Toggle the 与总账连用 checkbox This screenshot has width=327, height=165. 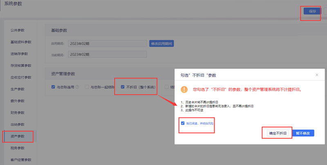(x=53, y=87)
